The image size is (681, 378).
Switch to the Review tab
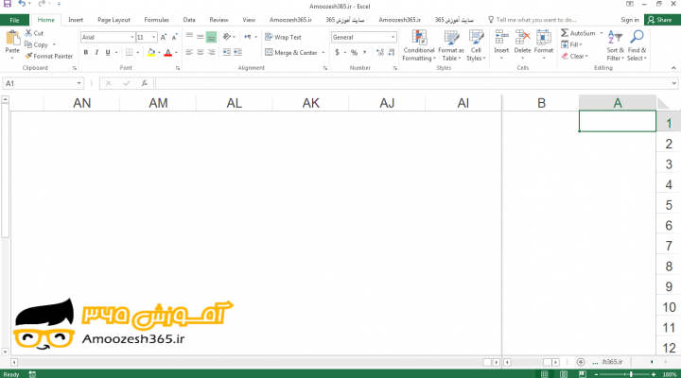[x=218, y=20]
